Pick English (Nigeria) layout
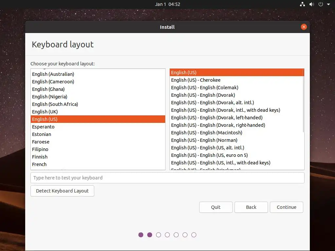 [x=98, y=97]
